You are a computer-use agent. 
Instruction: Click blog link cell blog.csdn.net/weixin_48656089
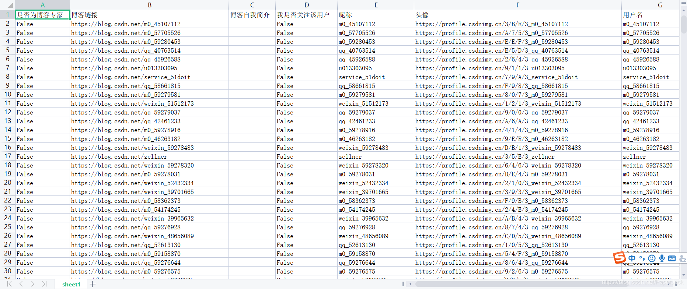150,236
